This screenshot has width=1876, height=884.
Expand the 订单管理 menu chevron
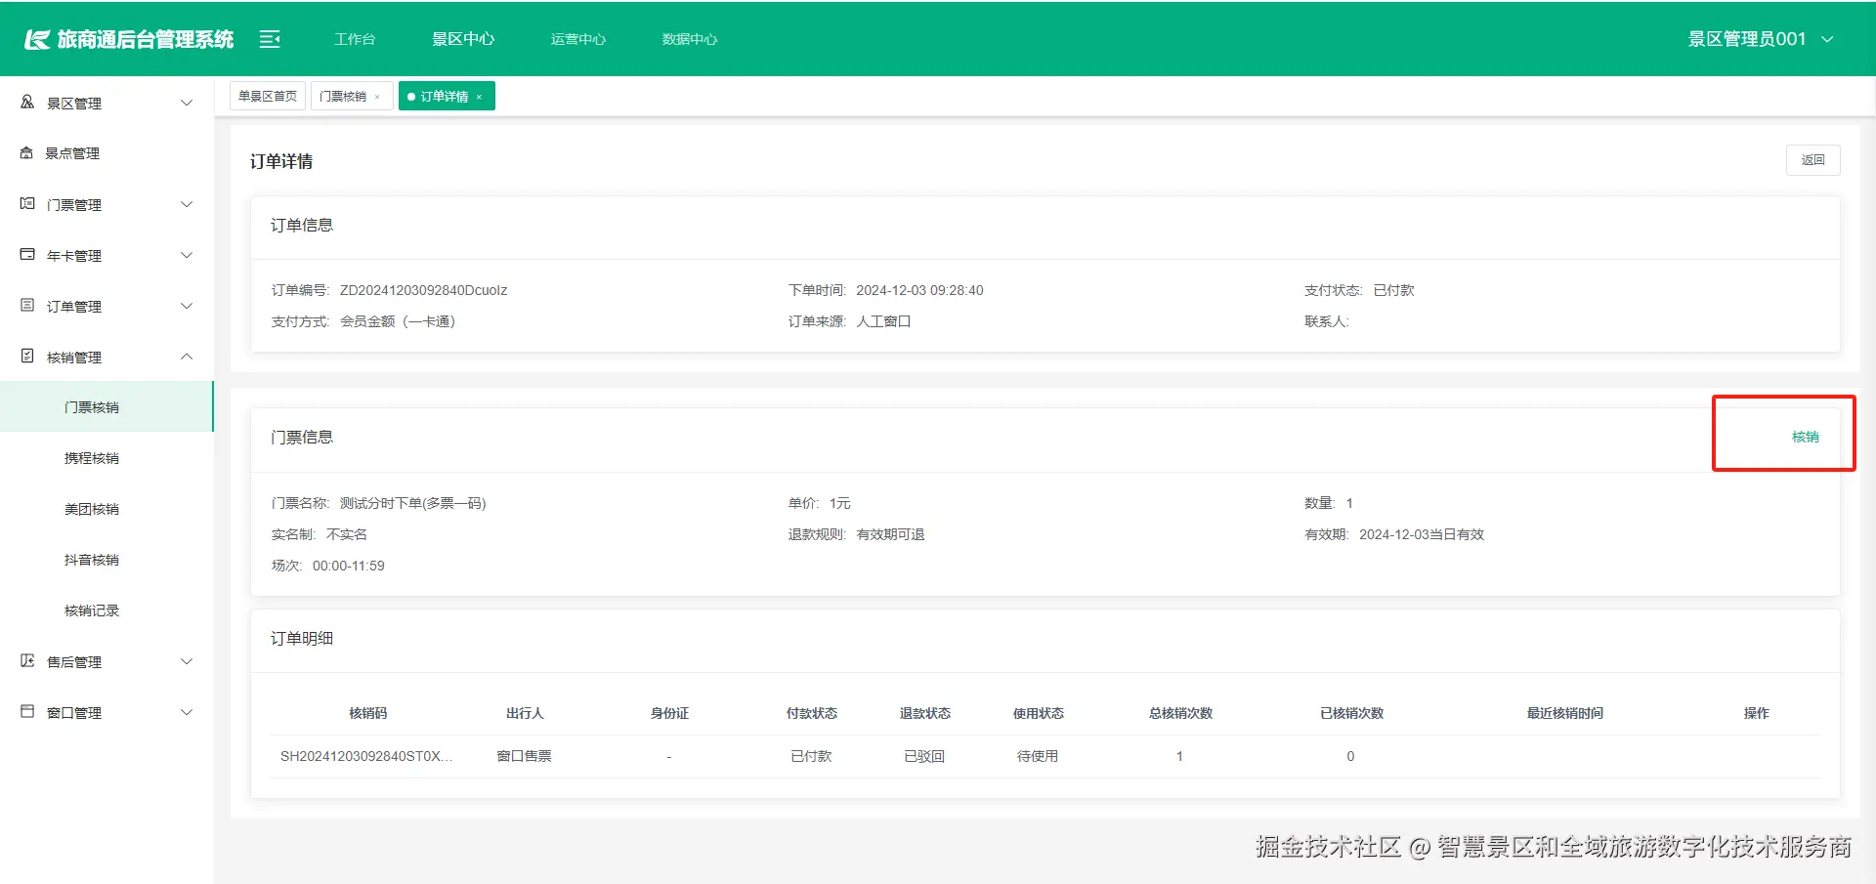pyautogui.click(x=187, y=306)
